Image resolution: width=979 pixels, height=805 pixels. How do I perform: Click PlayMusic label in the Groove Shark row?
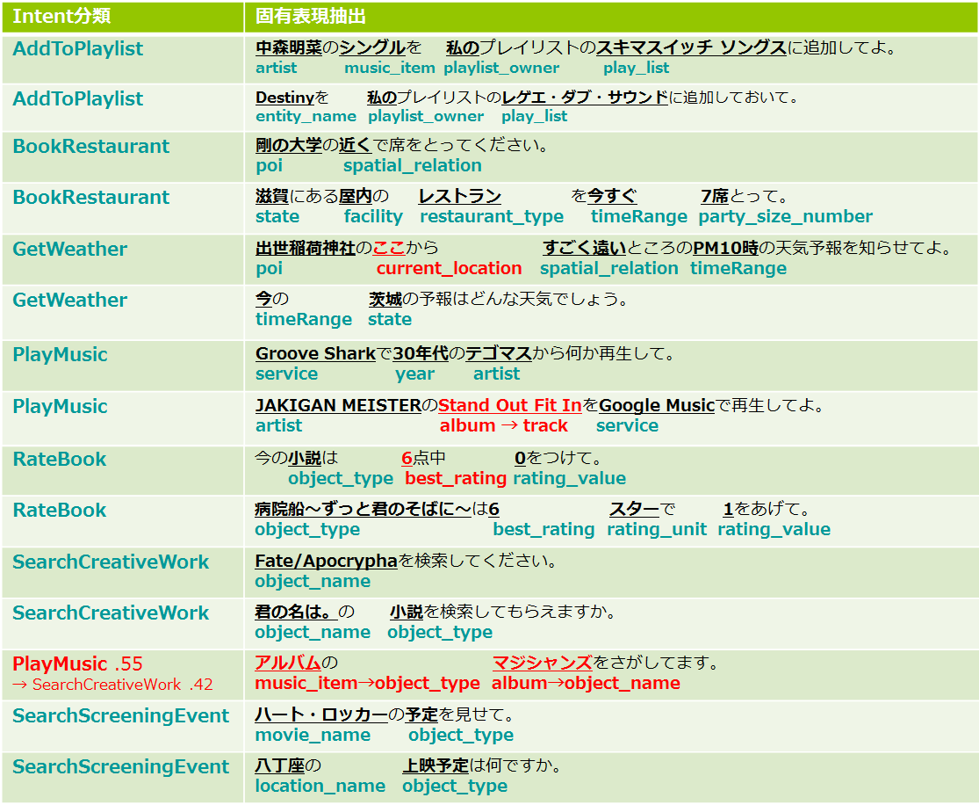[x=60, y=355]
